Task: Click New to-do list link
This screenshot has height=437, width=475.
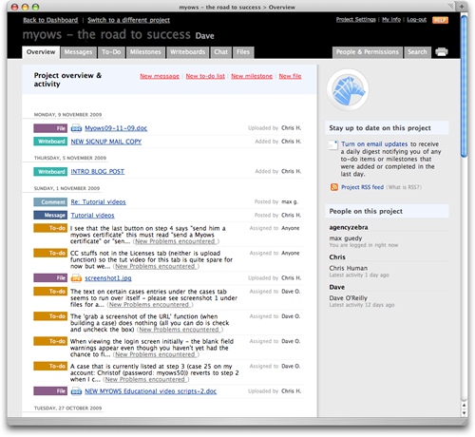Action: point(205,76)
